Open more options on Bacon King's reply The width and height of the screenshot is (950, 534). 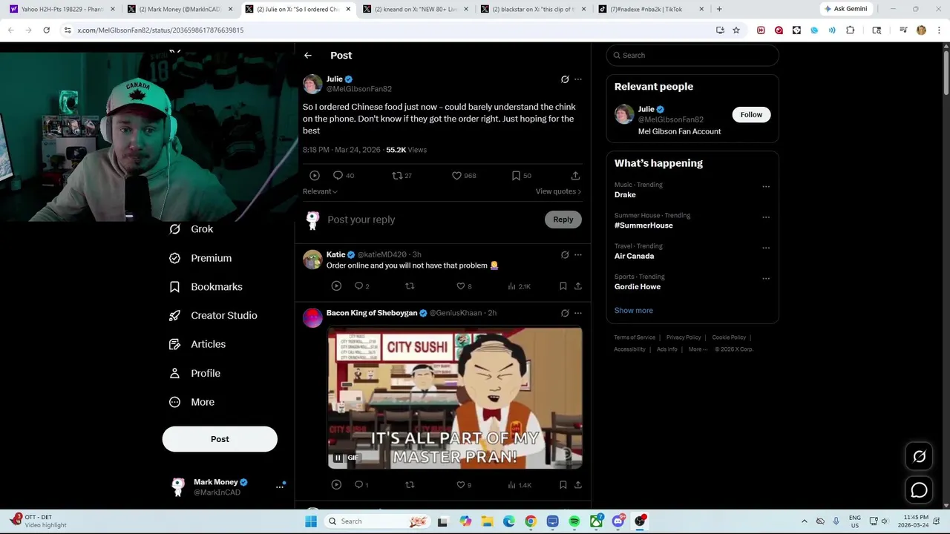(578, 313)
